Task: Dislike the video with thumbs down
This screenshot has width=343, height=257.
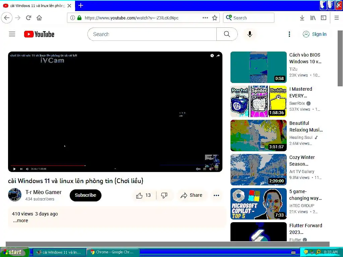Action: 164,195
